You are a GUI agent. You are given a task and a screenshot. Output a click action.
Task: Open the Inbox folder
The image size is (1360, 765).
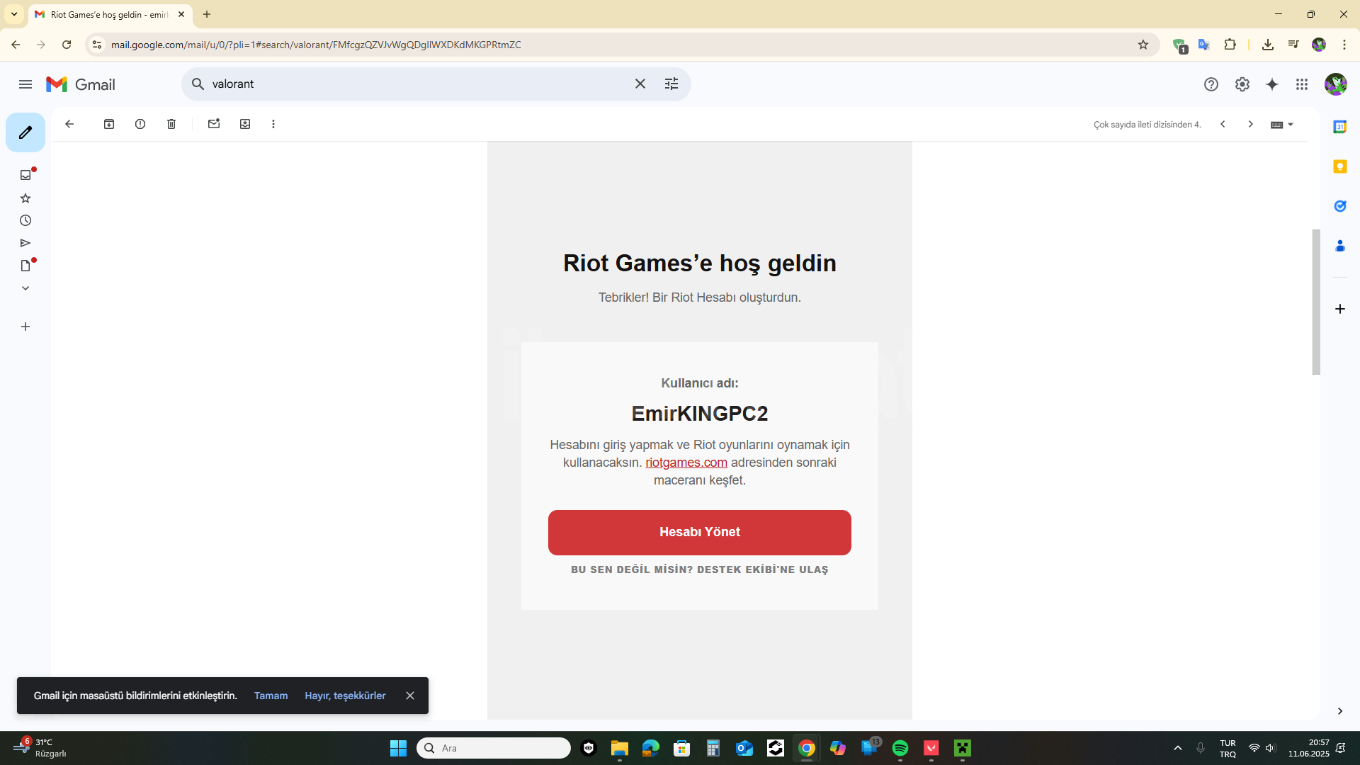(25, 175)
